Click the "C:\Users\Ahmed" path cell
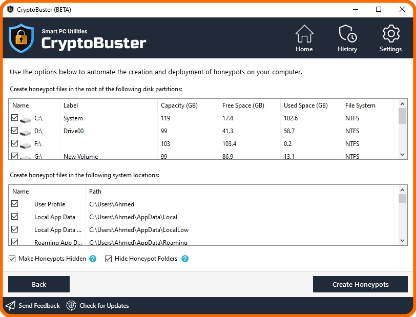 click(112, 204)
